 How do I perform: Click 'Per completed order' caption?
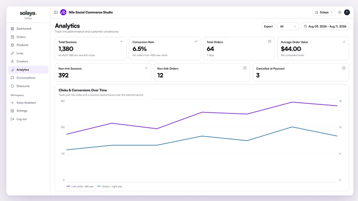293,55
